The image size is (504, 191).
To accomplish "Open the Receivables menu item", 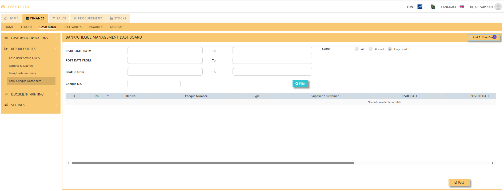I will tap(73, 27).
